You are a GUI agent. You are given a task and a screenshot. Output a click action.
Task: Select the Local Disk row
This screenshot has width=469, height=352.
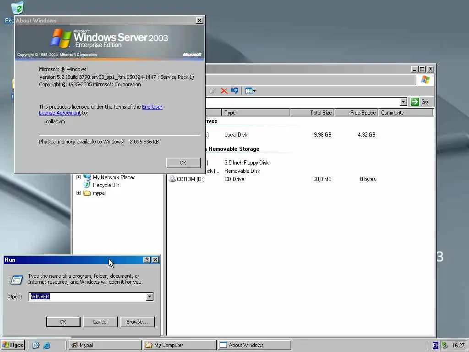pyautogui.click(x=236, y=135)
